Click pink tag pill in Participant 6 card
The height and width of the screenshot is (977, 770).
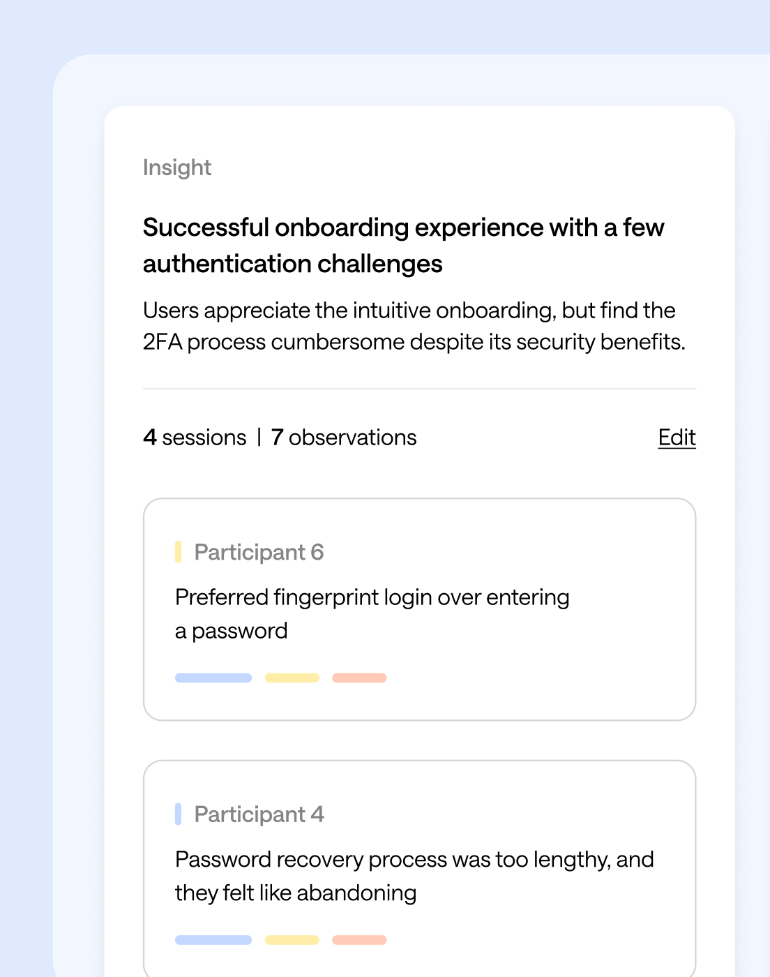coord(359,678)
